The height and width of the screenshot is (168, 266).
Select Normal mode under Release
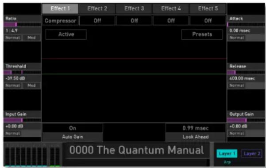pos(237,86)
